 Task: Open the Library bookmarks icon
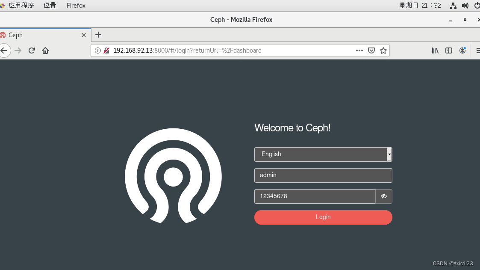435,50
